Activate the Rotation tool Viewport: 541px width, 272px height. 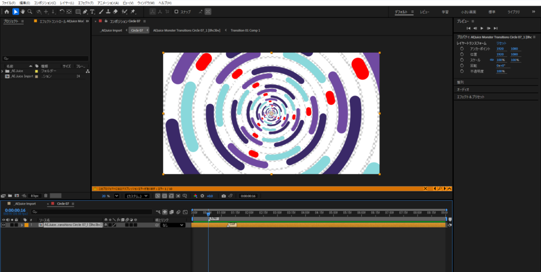(62, 12)
